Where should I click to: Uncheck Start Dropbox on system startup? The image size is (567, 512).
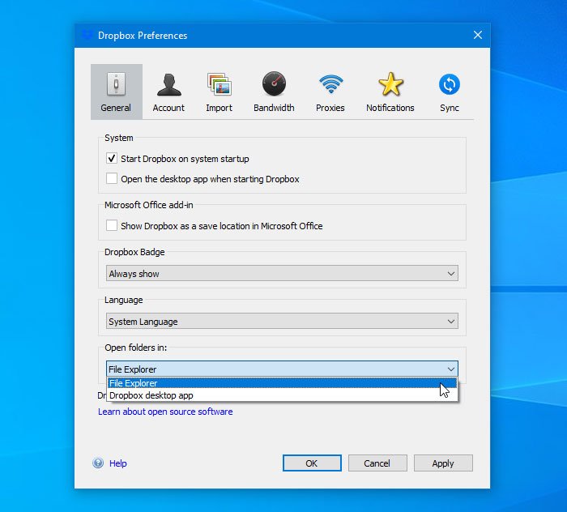(112, 159)
